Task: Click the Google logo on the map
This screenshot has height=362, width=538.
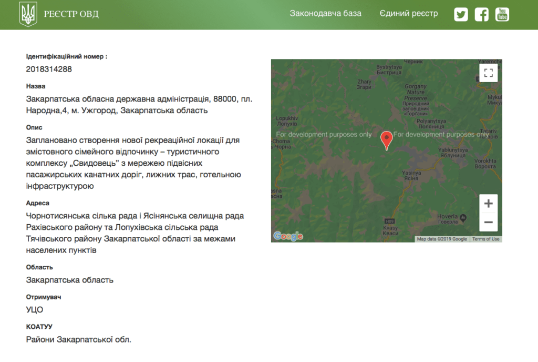Action: click(288, 236)
